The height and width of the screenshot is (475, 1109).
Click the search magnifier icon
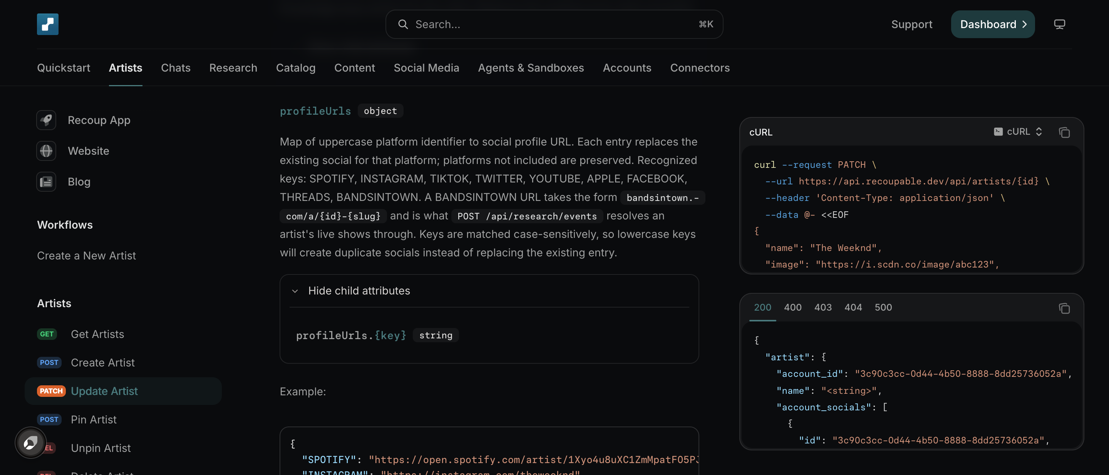(x=402, y=24)
